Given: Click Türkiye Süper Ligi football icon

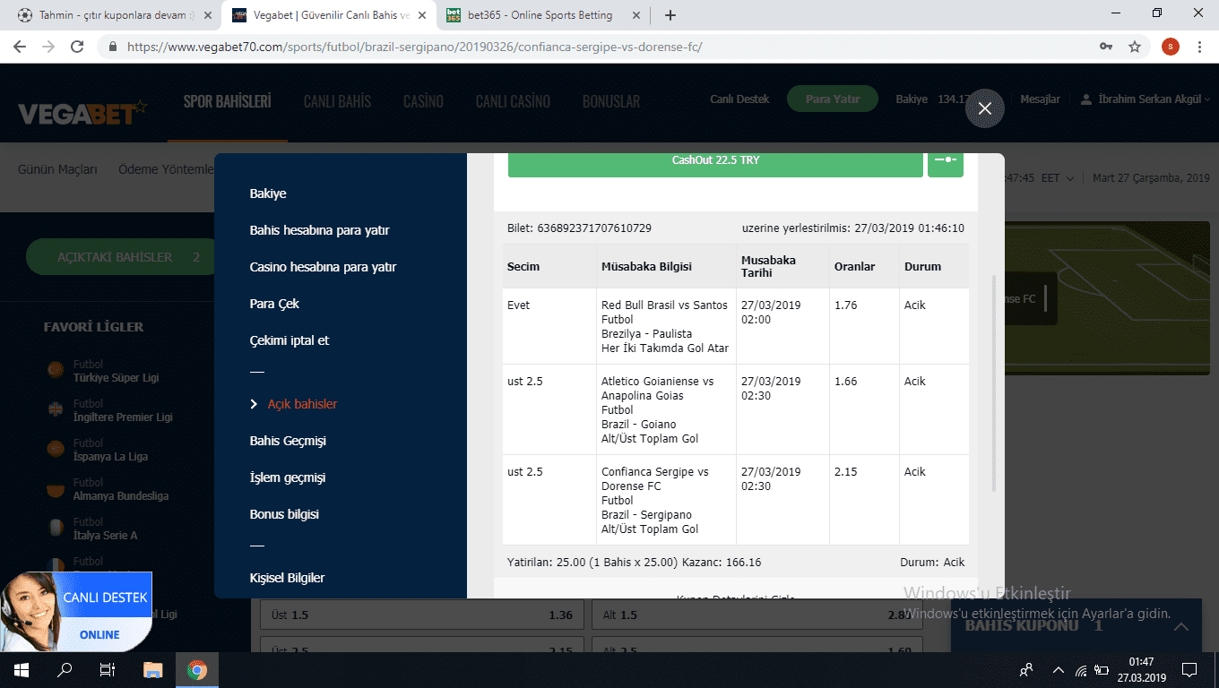Looking at the screenshot, I should coord(56,370).
